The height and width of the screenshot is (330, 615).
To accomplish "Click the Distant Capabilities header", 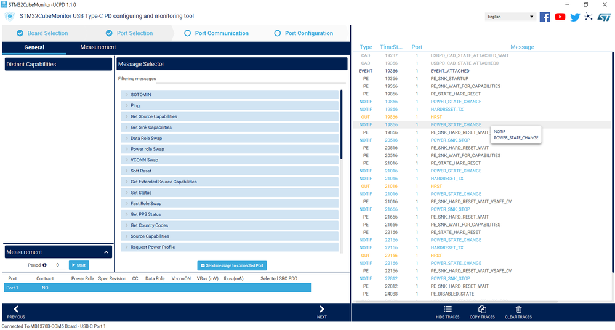I will (x=58, y=65).
